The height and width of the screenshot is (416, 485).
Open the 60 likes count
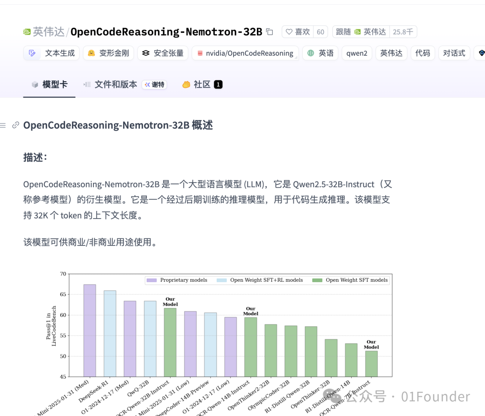tap(321, 32)
